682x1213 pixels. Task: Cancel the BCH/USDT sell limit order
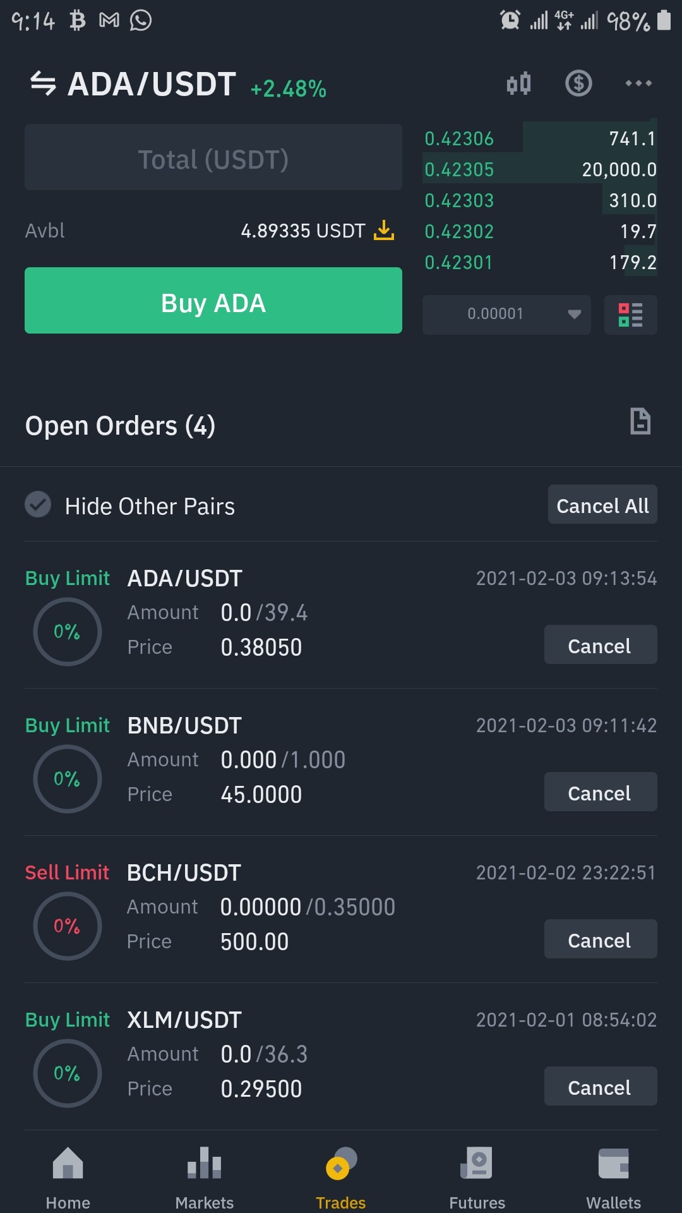click(601, 939)
